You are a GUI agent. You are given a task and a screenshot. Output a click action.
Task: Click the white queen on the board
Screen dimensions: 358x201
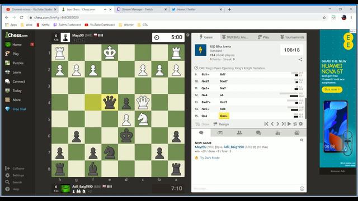[143, 102]
